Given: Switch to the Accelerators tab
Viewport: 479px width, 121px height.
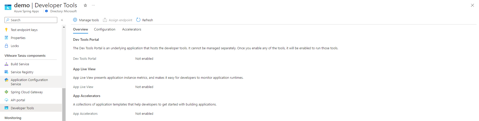Looking at the screenshot, I should [x=132, y=29].
